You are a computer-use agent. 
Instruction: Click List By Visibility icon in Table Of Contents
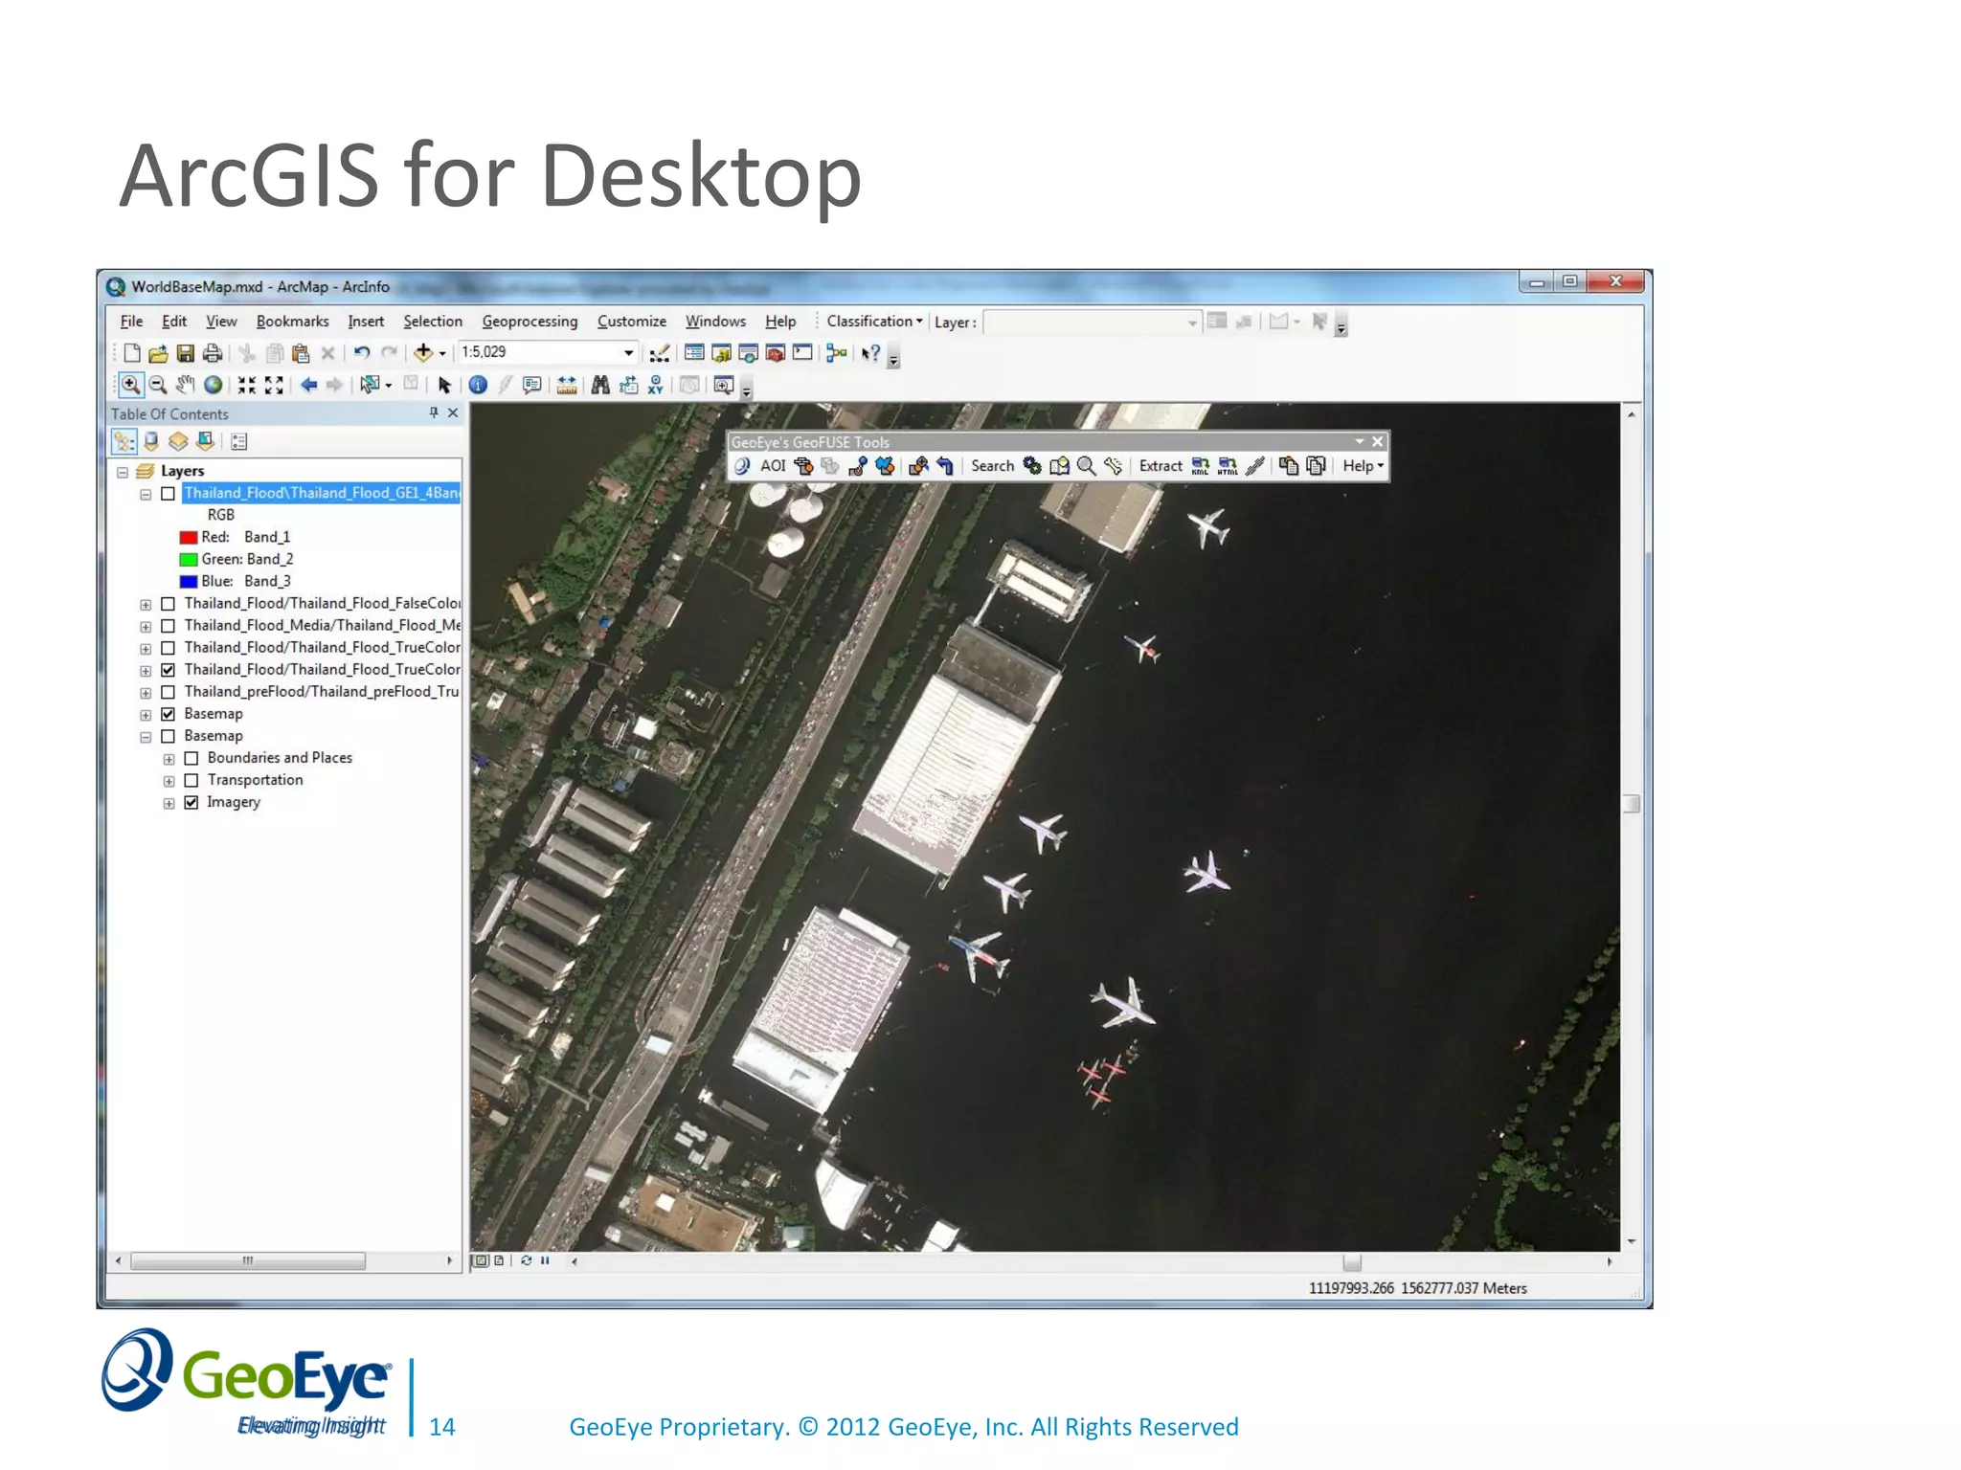coord(178,441)
